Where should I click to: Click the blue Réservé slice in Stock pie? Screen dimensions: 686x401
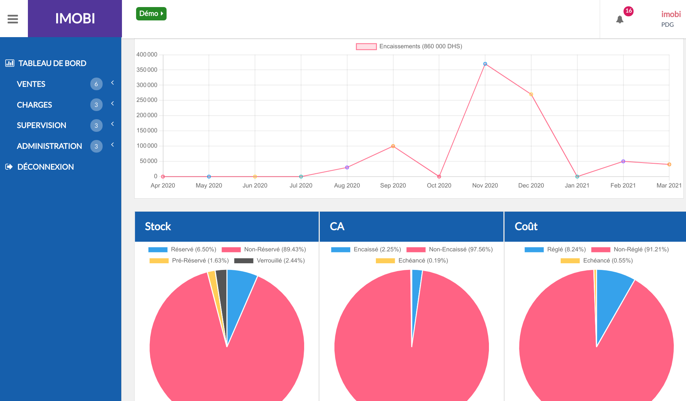238,297
